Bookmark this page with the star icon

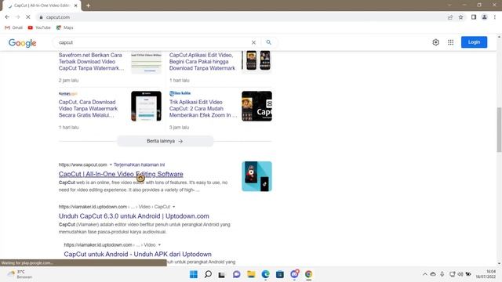click(x=460, y=17)
